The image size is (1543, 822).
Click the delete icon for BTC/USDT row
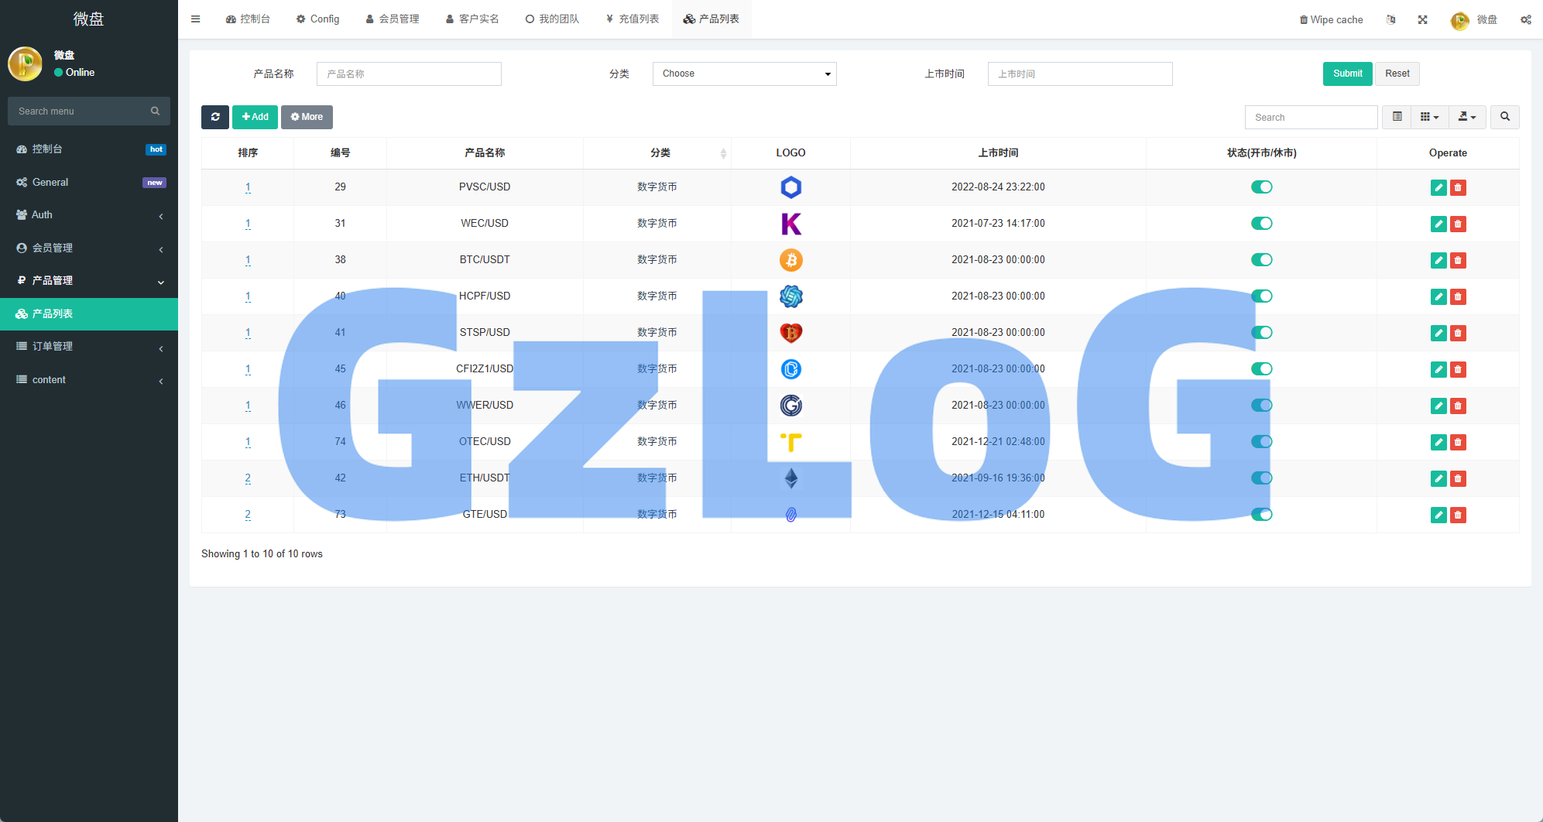coord(1458,260)
